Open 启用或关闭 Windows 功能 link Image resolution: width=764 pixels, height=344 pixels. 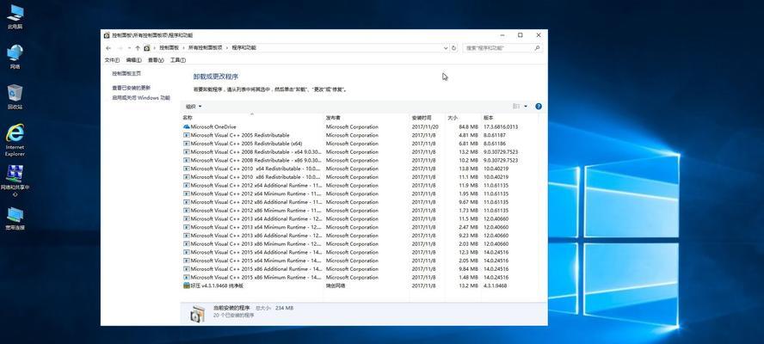point(141,98)
